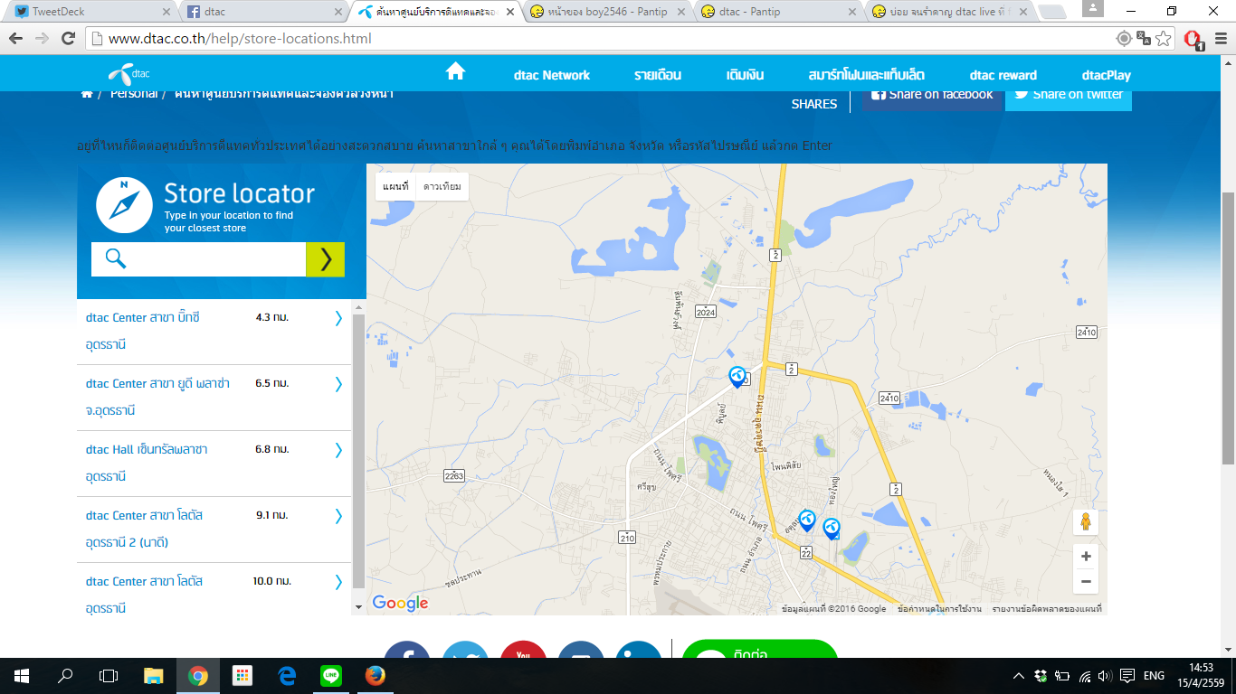Expand the dtac Center โลตัส อุดรธานี 2 (นาดี) chevron
Image resolution: width=1236 pixels, height=694 pixels.
(x=338, y=516)
